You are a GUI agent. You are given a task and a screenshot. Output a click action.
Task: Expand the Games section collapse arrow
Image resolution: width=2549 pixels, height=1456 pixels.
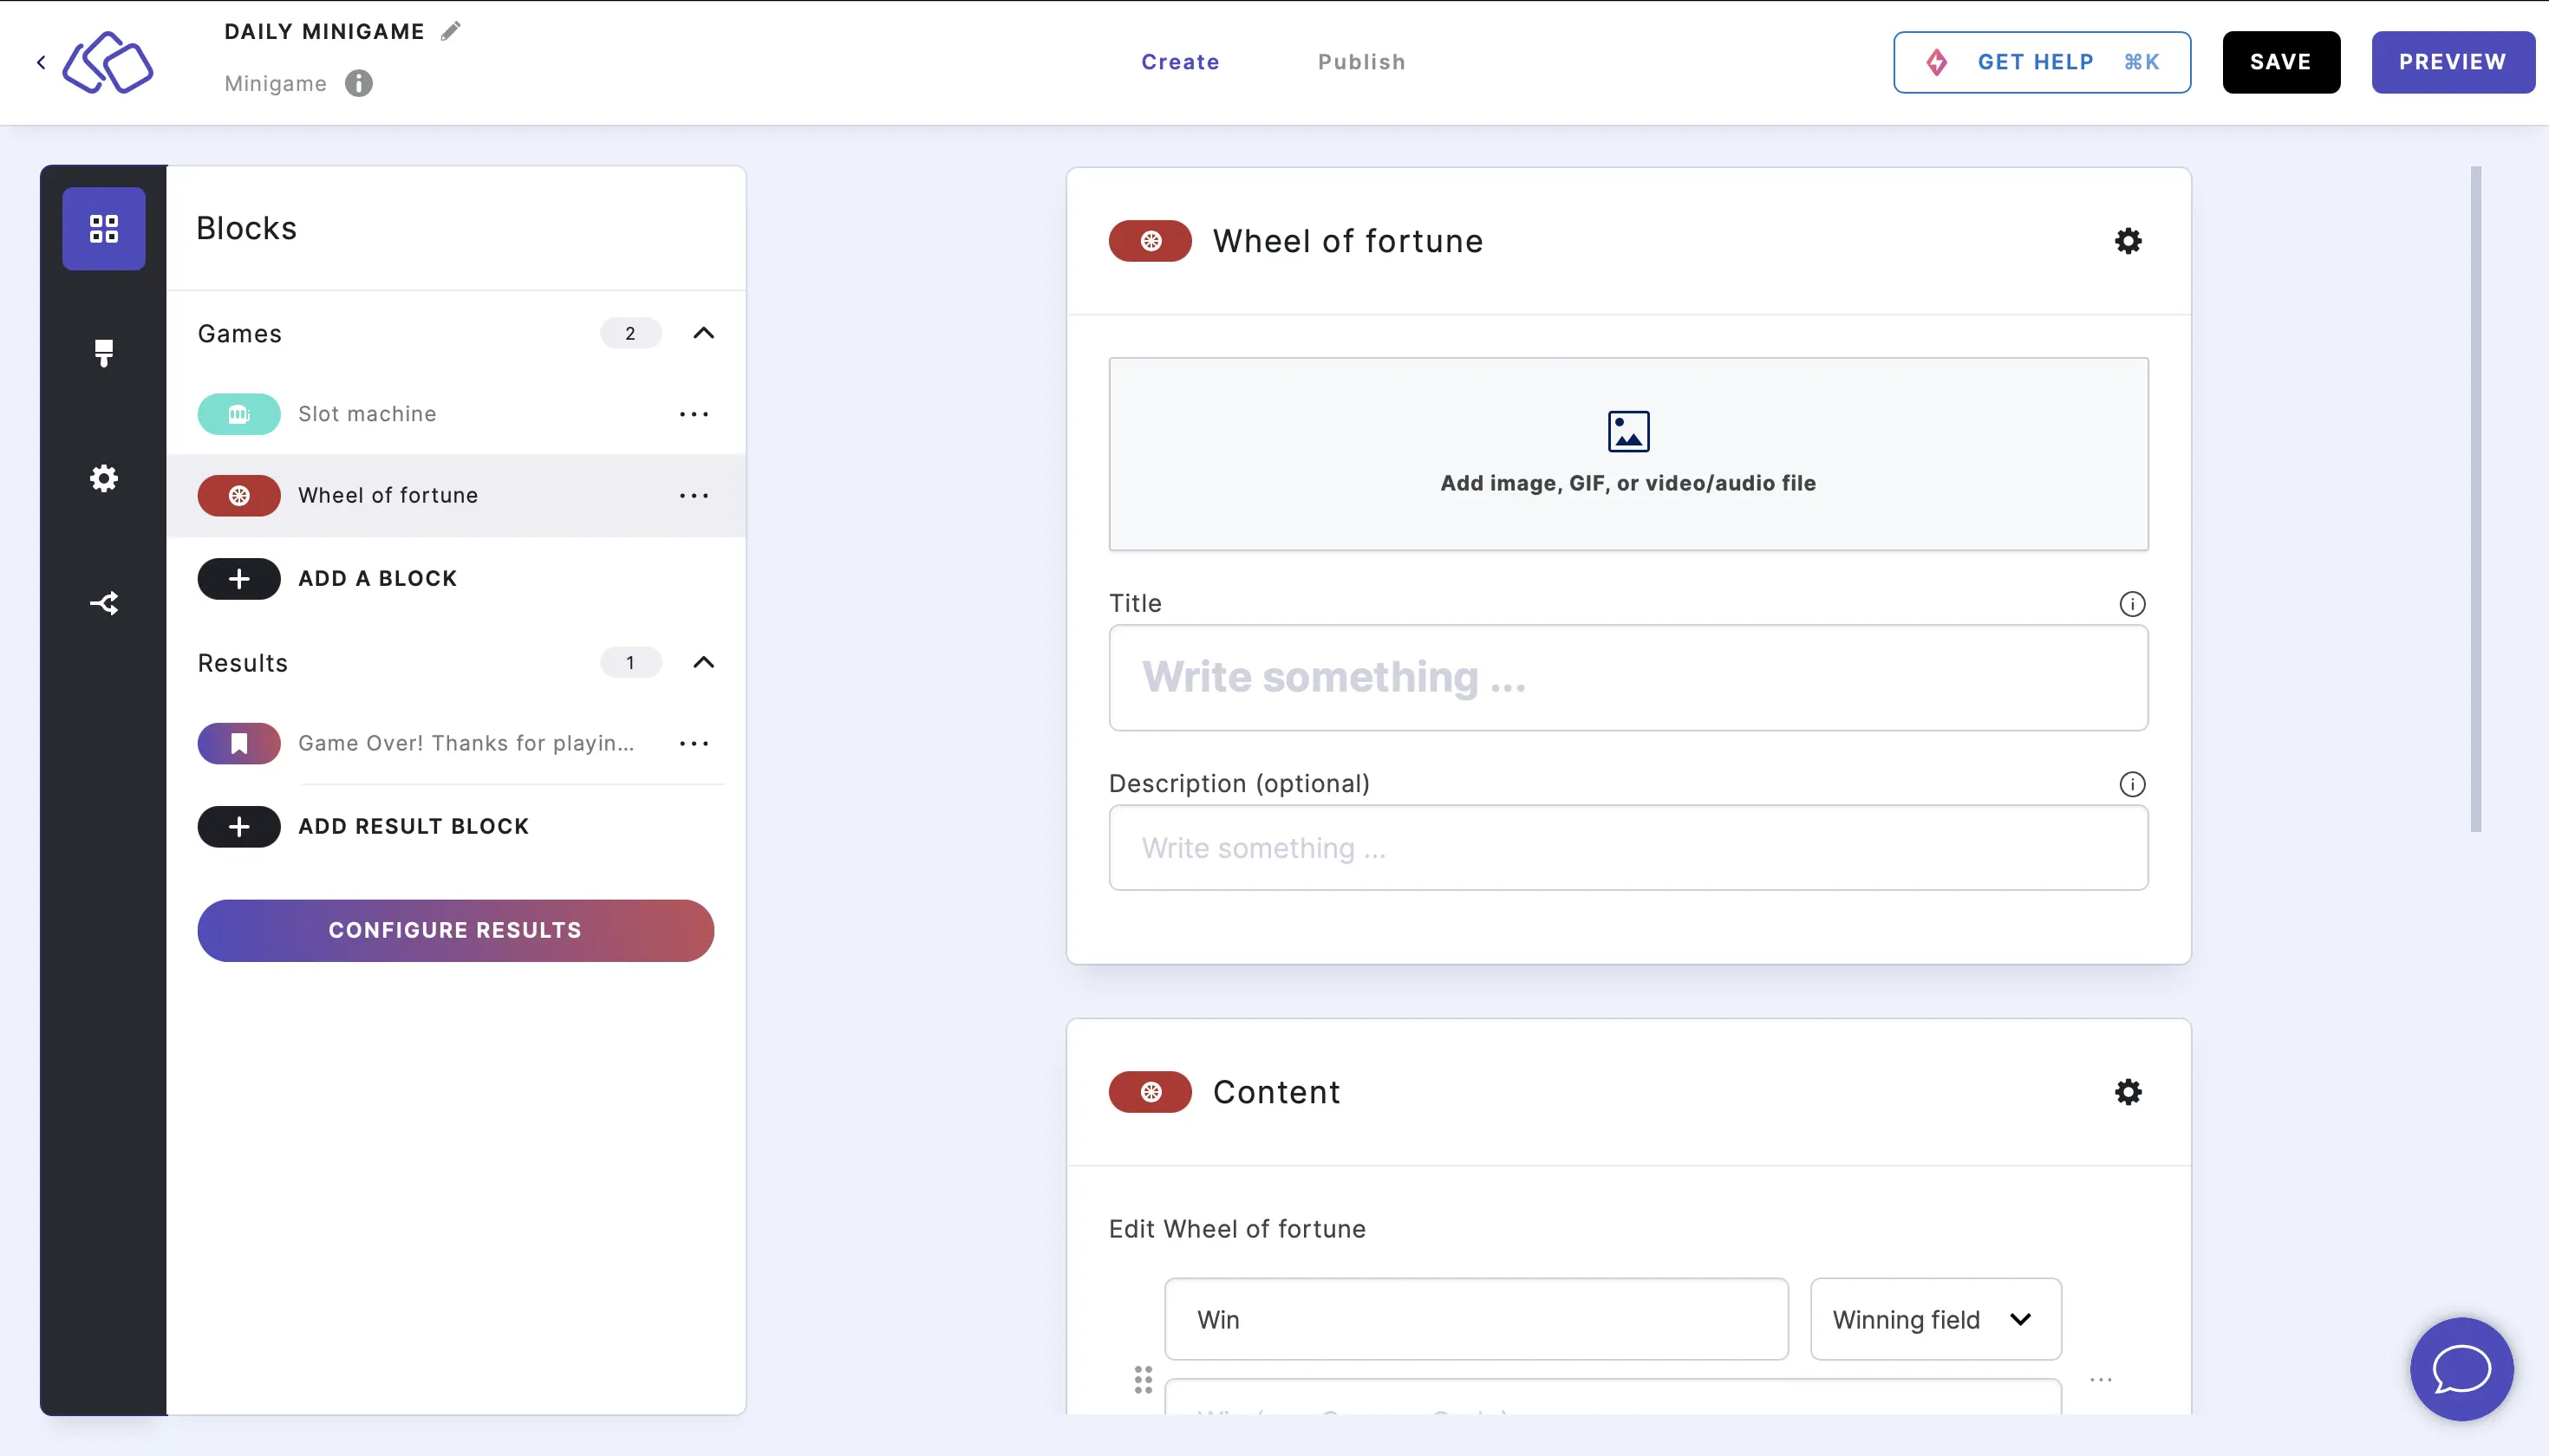pos(702,333)
